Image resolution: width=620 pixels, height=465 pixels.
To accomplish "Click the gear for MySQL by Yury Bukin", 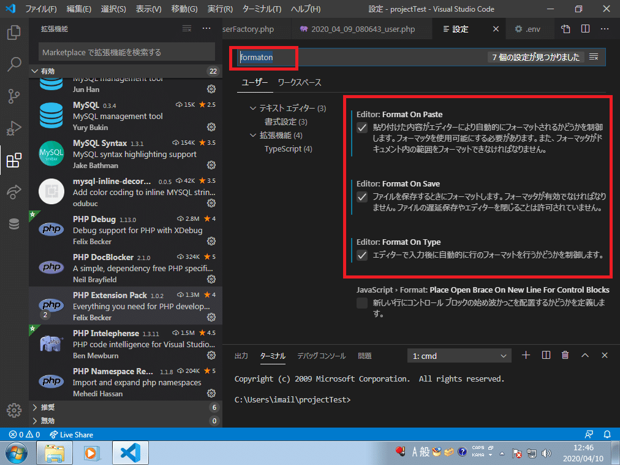I will tap(211, 127).
